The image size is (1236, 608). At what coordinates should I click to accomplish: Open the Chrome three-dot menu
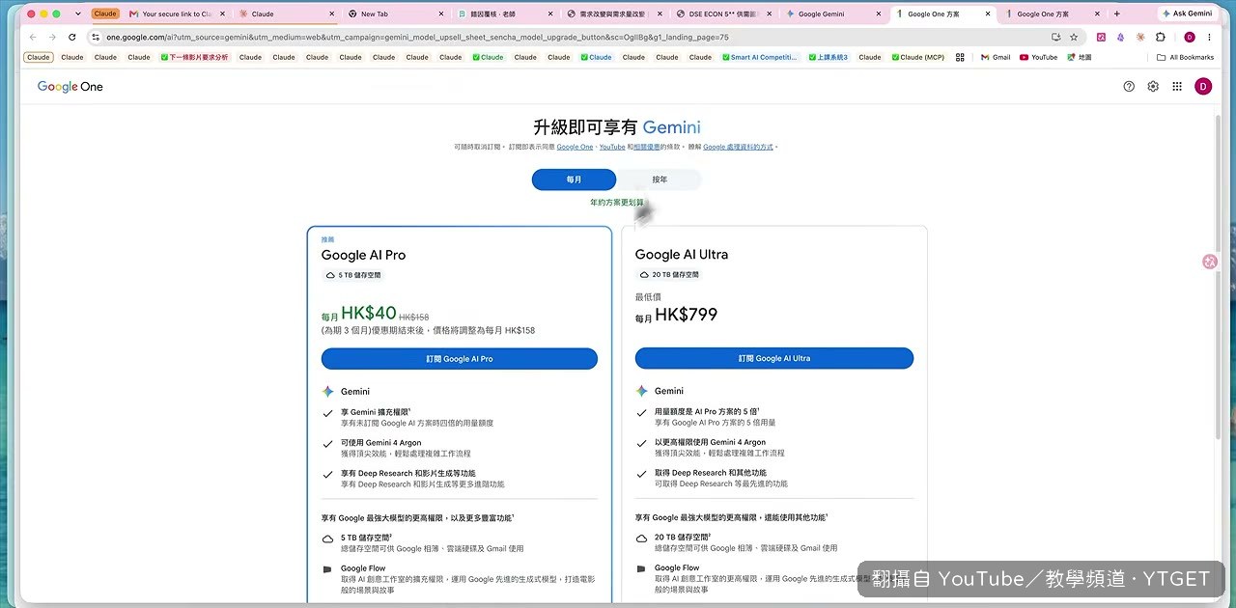click(x=1211, y=37)
